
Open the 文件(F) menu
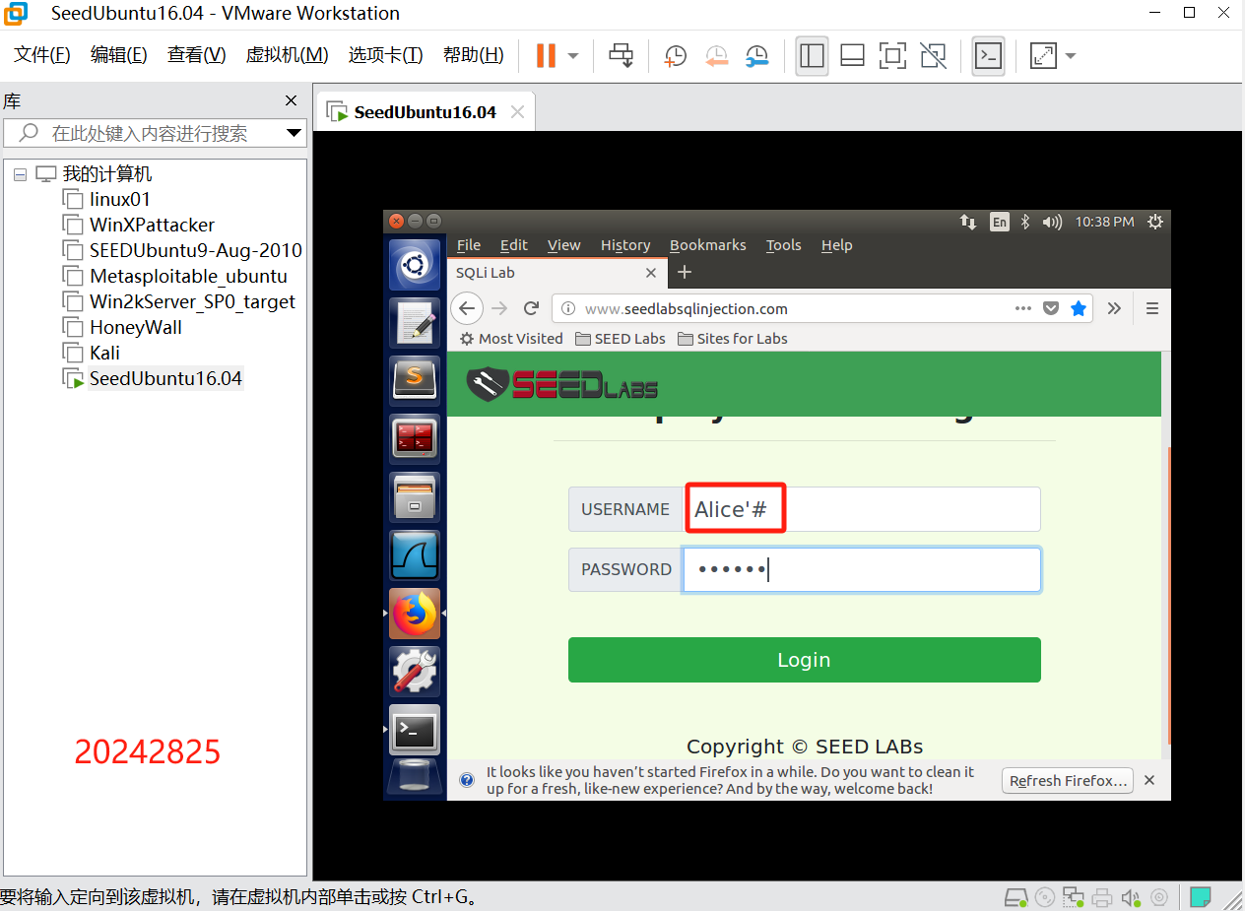pos(42,55)
